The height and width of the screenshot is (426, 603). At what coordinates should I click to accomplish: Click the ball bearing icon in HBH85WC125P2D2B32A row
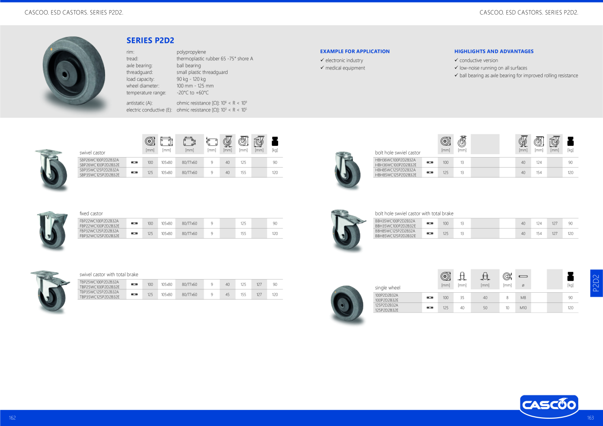430,172
